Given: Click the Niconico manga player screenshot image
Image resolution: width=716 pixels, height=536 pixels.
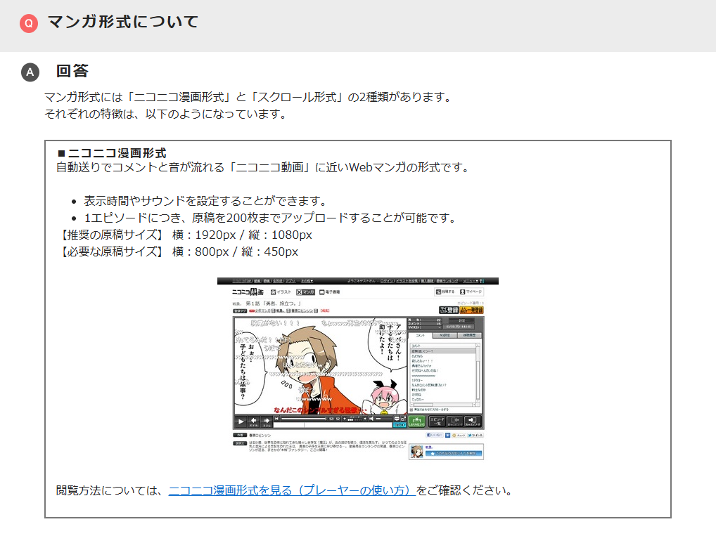Looking at the screenshot, I should (x=358, y=369).
